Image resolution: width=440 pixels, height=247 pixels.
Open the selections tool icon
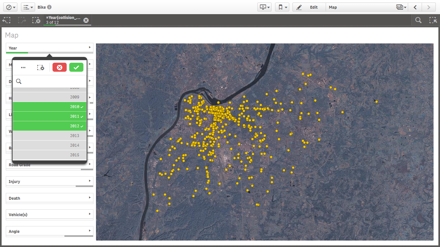(x=433, y=20)
